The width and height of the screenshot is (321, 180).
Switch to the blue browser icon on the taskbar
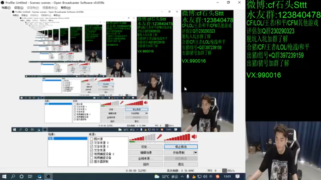coord(39,176)
